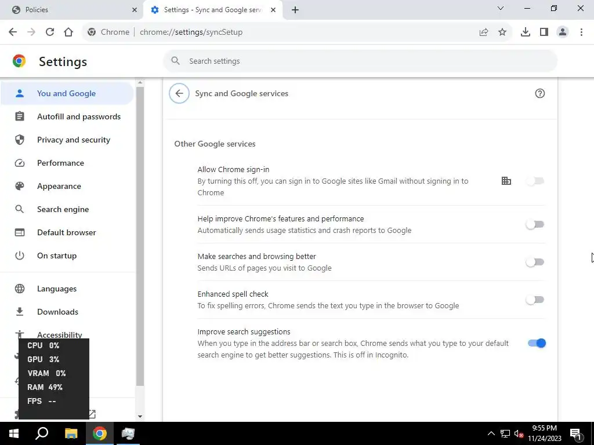Open tab search chevron in title bar
This screenshot has width=594, height=445.
(501, 8)
